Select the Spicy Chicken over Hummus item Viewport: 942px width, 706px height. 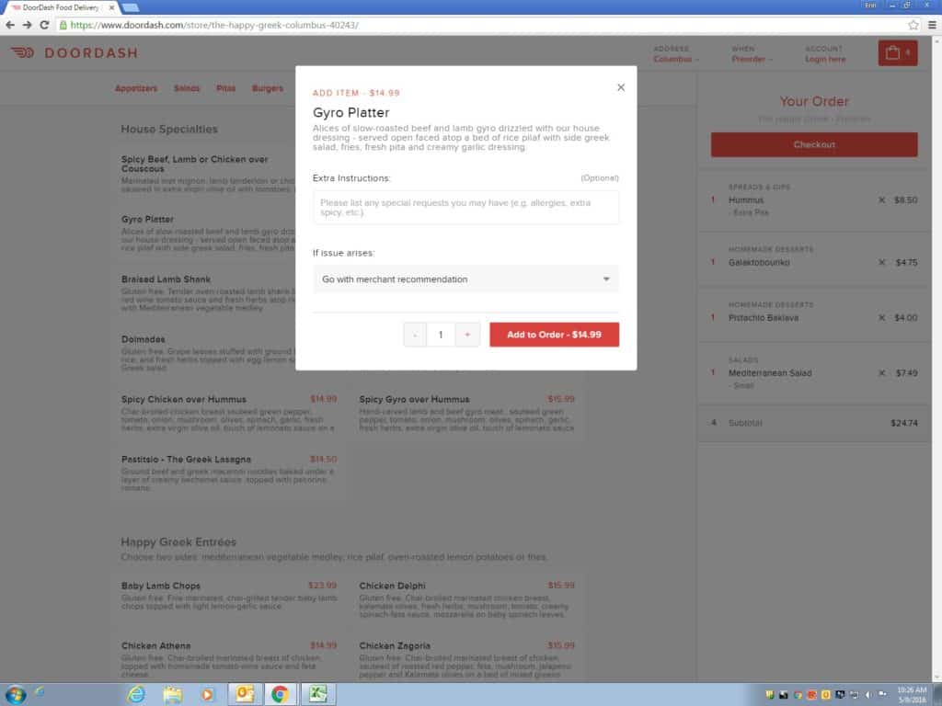[x=229, y=414]
